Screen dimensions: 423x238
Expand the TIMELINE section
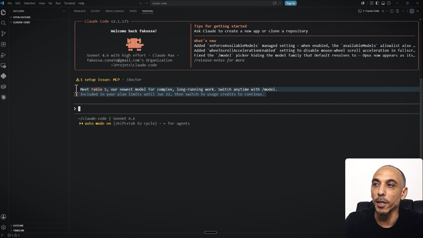(39, 231)
